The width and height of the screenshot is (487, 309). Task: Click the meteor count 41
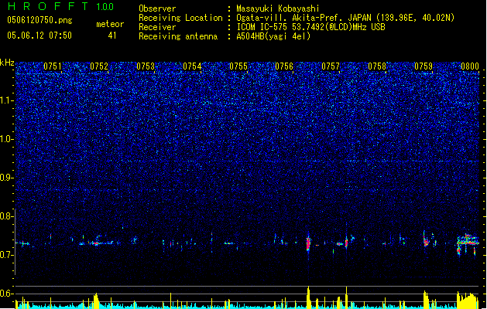(111, 36)
